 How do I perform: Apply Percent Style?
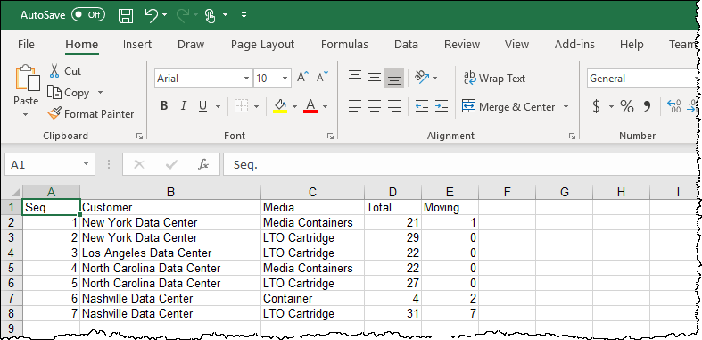point(627,106)
